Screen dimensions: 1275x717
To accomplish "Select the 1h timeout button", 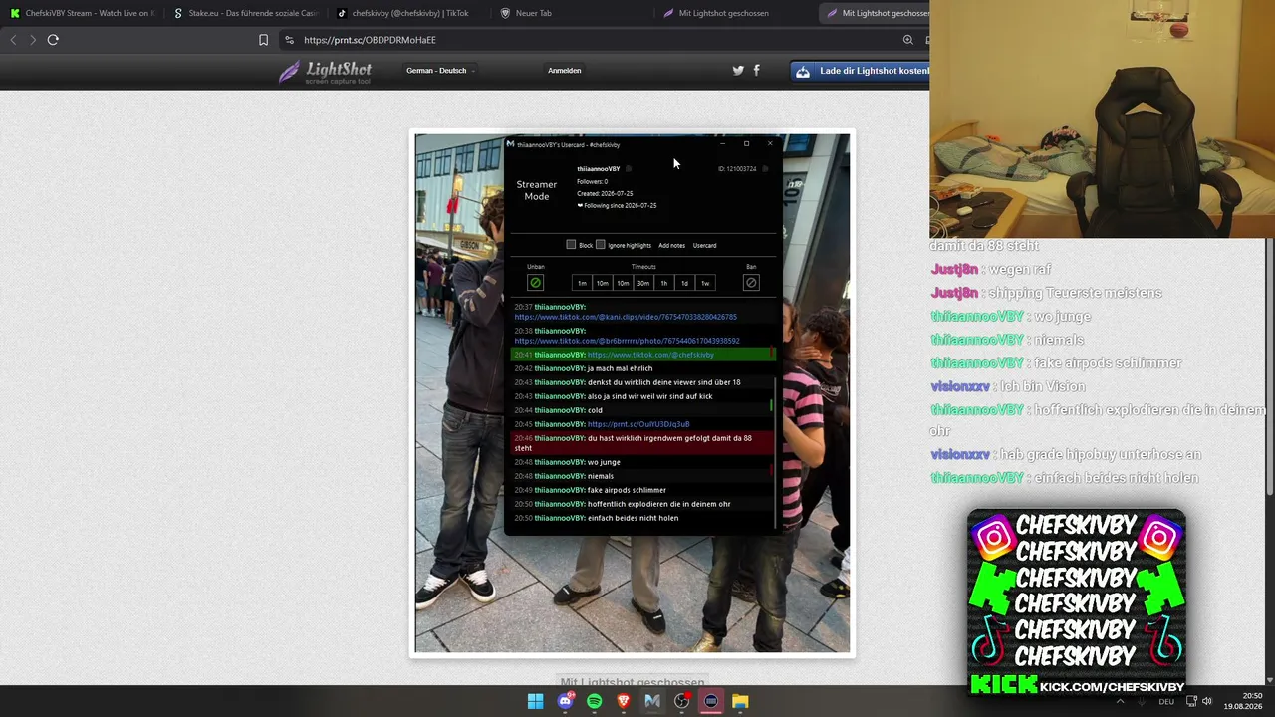I will tap(664, 283).
